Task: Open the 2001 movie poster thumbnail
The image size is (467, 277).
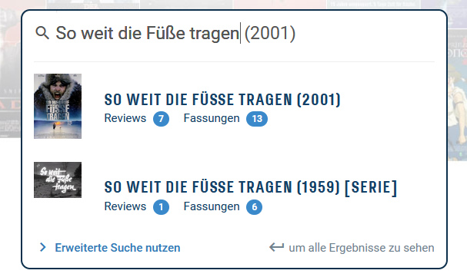Action: pos(58,107)
